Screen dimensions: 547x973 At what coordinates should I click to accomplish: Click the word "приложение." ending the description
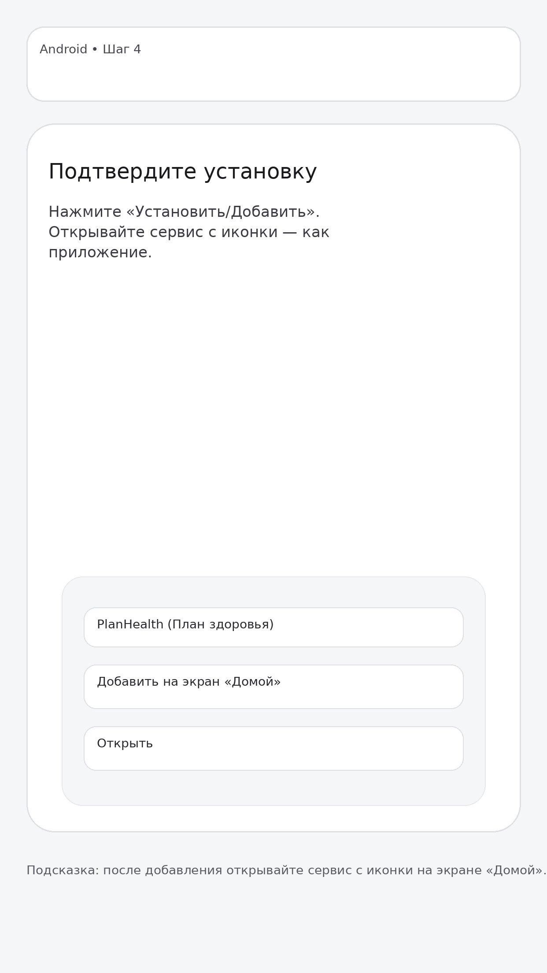point(100,253)
